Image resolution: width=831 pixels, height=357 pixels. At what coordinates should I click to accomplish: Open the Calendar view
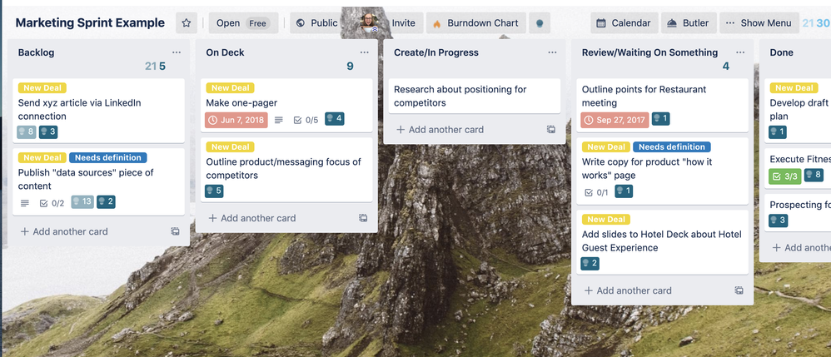coord(624,23)
